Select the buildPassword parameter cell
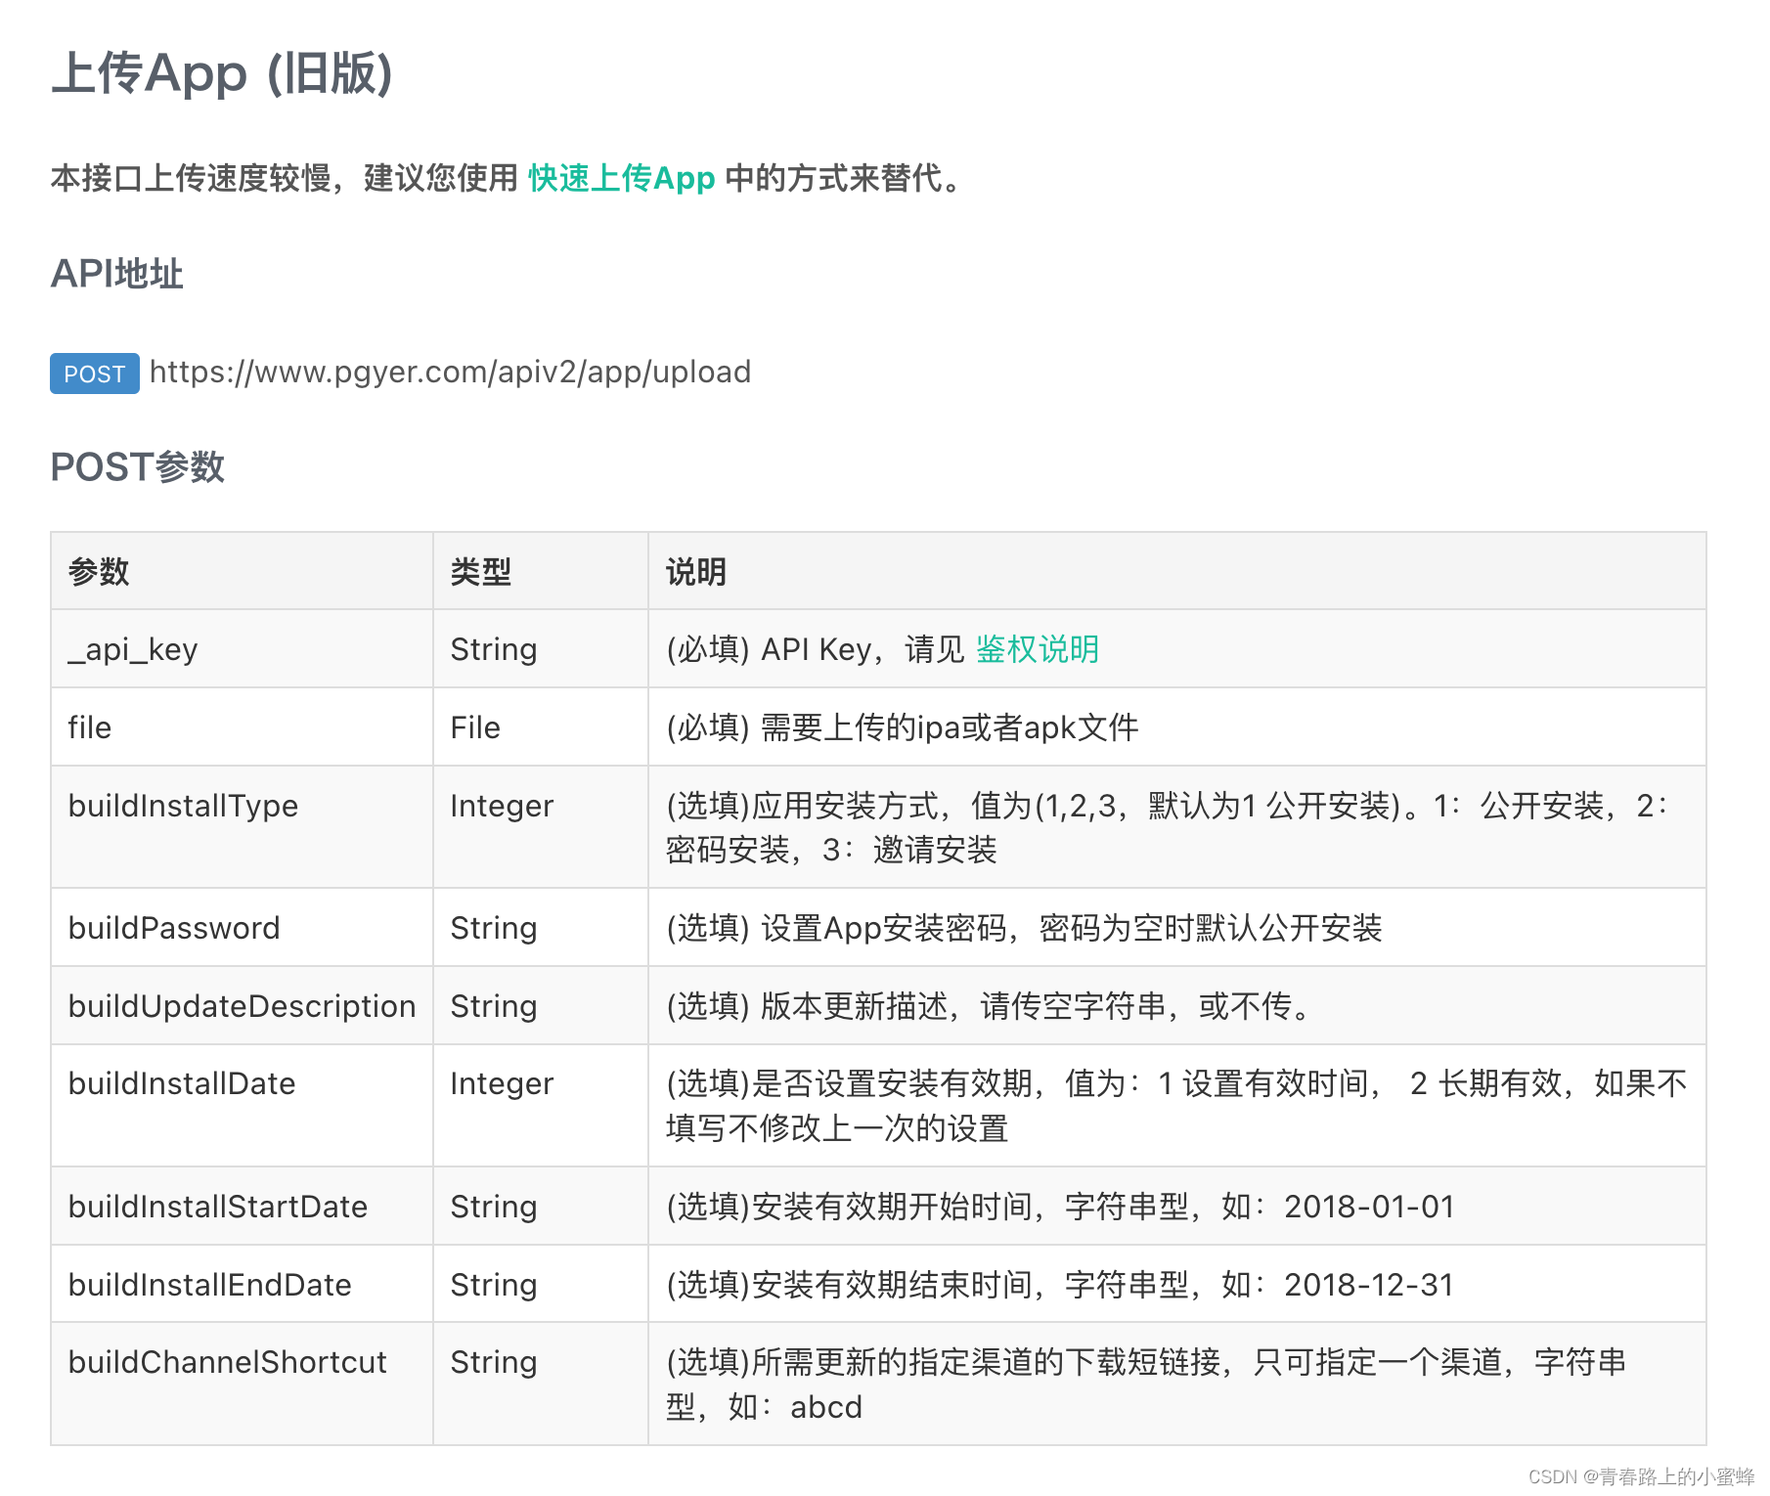This screenshot has width=1770, height=1496. tap(242, 928)
